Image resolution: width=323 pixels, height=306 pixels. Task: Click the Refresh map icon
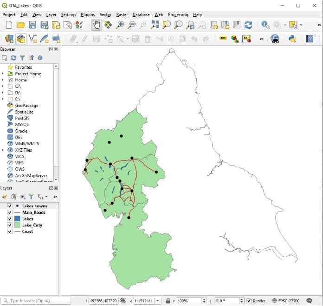[x=248, y=25]
